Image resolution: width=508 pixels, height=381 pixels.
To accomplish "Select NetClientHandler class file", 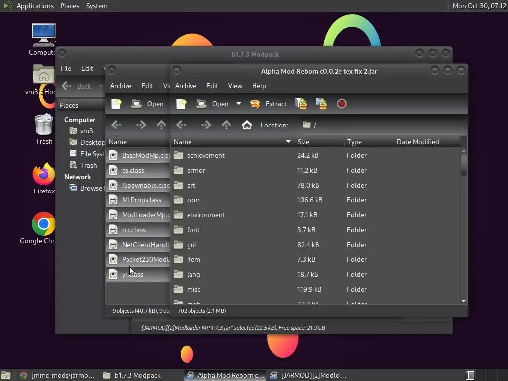I will [138, 245].
